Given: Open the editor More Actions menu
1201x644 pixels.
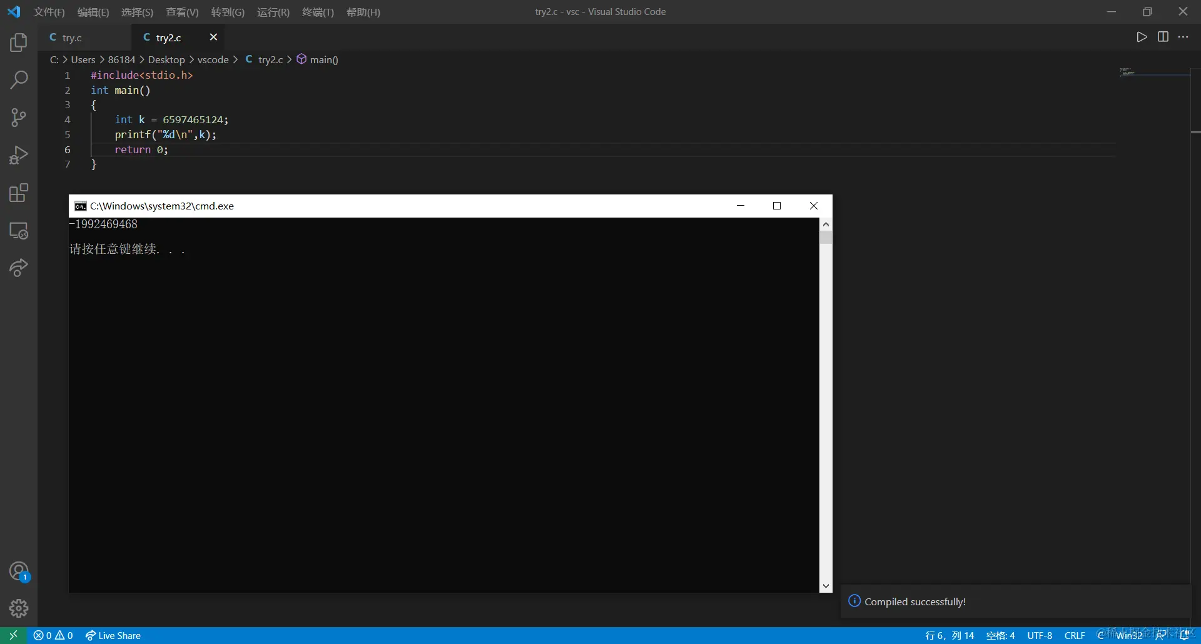Looking at the screenshot, I should (1183, 37).
